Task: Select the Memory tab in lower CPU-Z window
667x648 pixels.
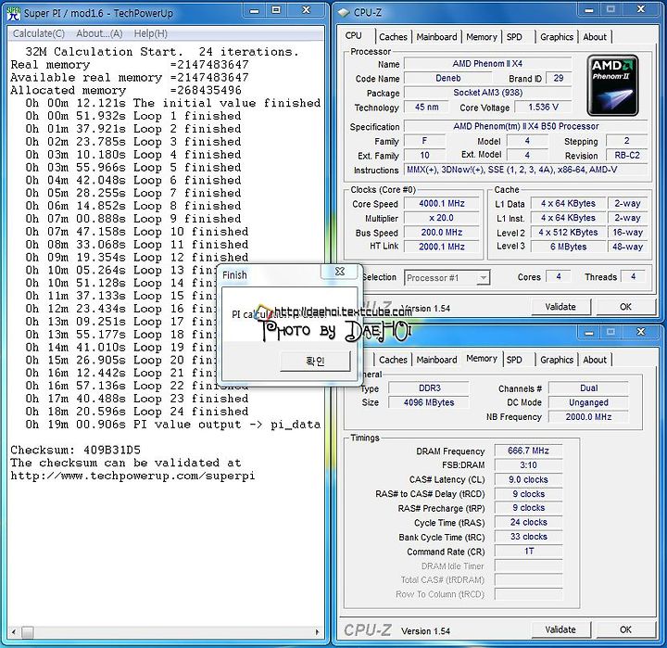Action: tap(482, 359)
